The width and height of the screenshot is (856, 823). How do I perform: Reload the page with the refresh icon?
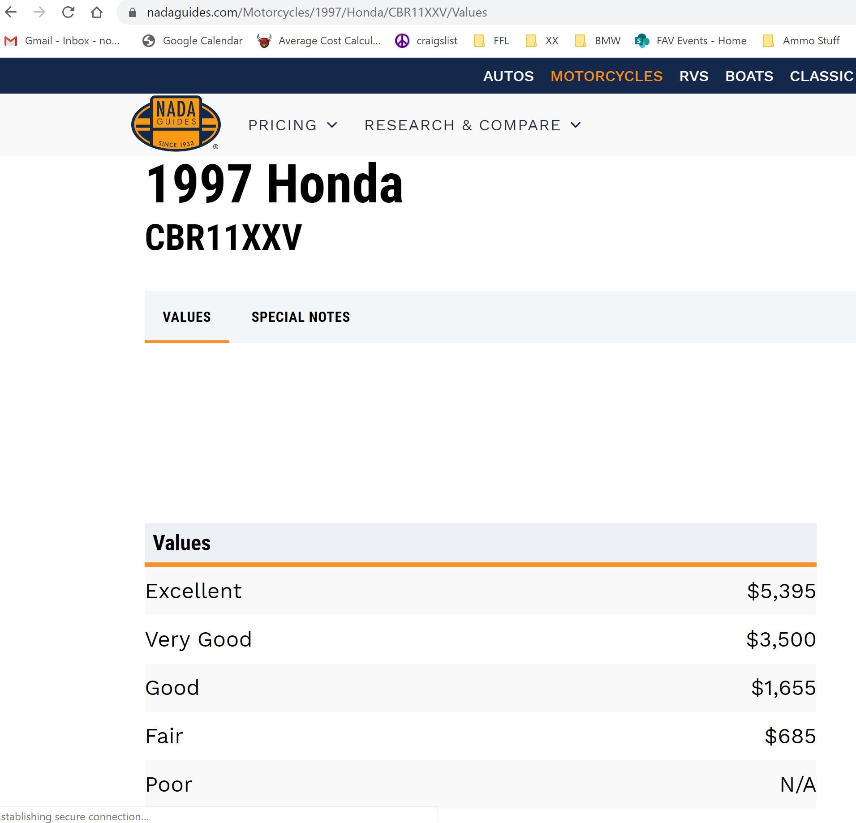pos(68,12)
